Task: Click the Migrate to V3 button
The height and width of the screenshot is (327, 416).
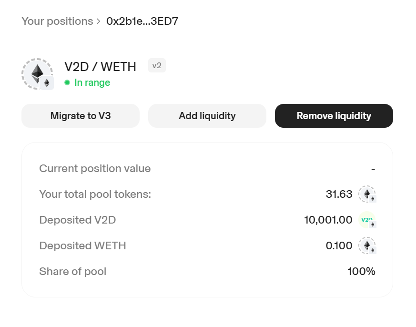Action: coord(81,116)
